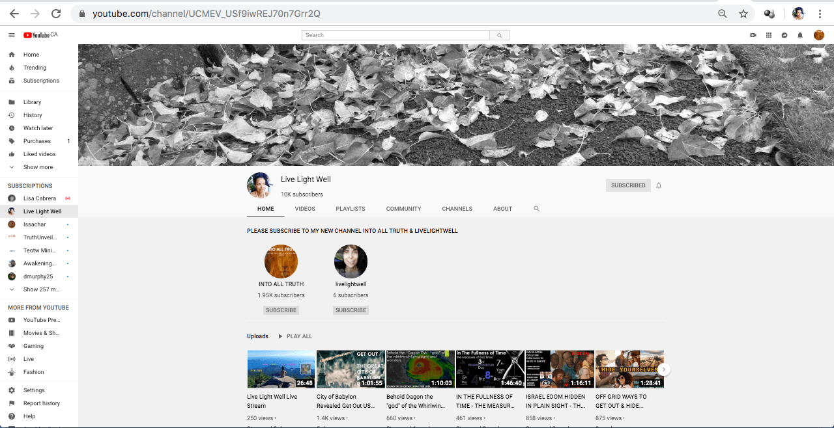Open the account avatar in YouTube header

pos(819,35)
